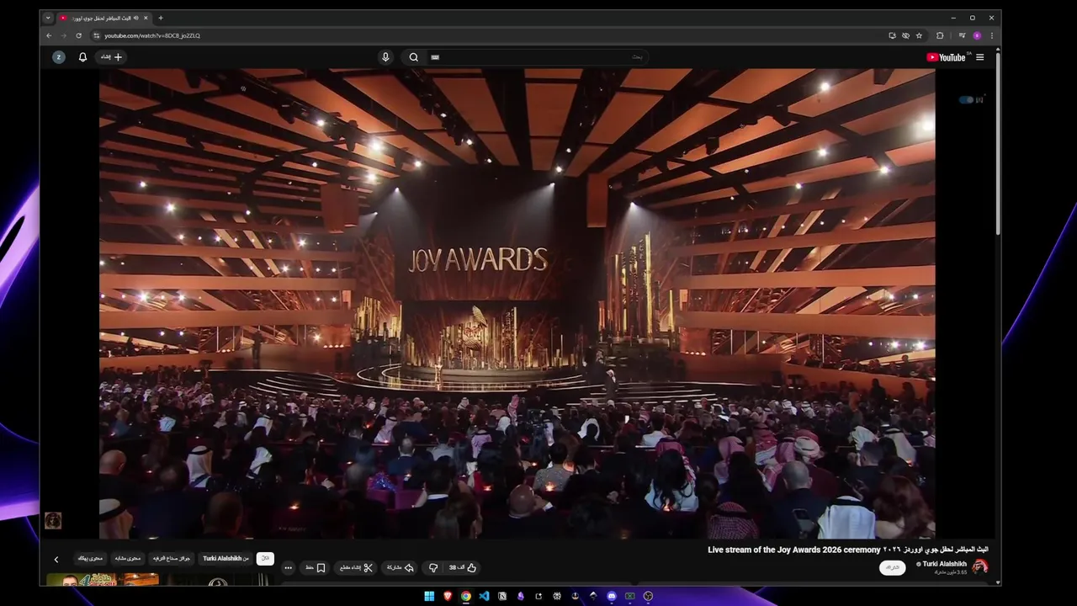1077x606 pixels.
Task: Toggle the autoplay switch on the player
Action: coord(967,99)
